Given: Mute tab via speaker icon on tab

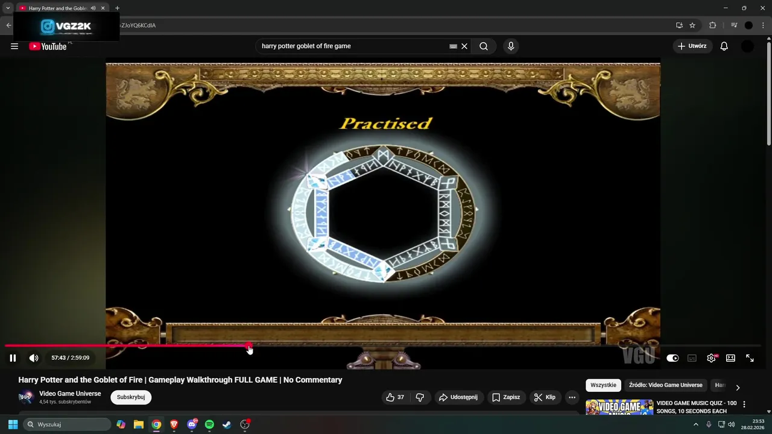Looking at the screenshot, I should coord(93,8).
